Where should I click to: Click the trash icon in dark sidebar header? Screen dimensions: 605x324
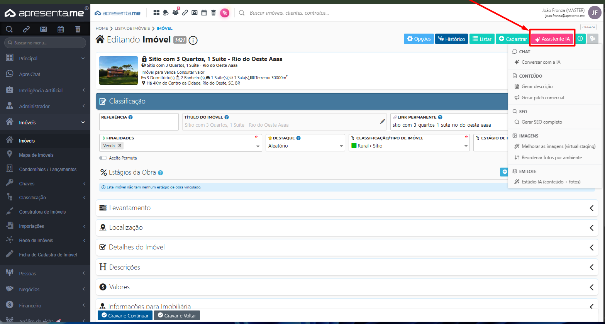[x=78, y=29]
